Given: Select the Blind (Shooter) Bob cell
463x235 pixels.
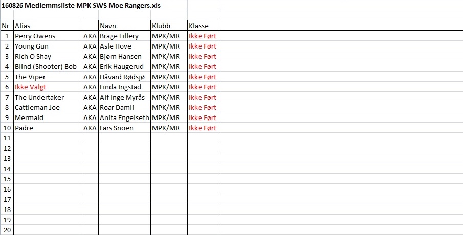Looking at the screenshot, I should click(x=48, y=66).
